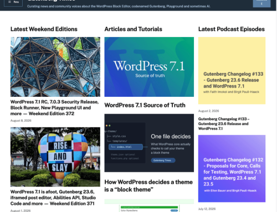This screenshot has height=212, width=277.
Task: Click the August 2, 2026 date
Action: [208, 111]
